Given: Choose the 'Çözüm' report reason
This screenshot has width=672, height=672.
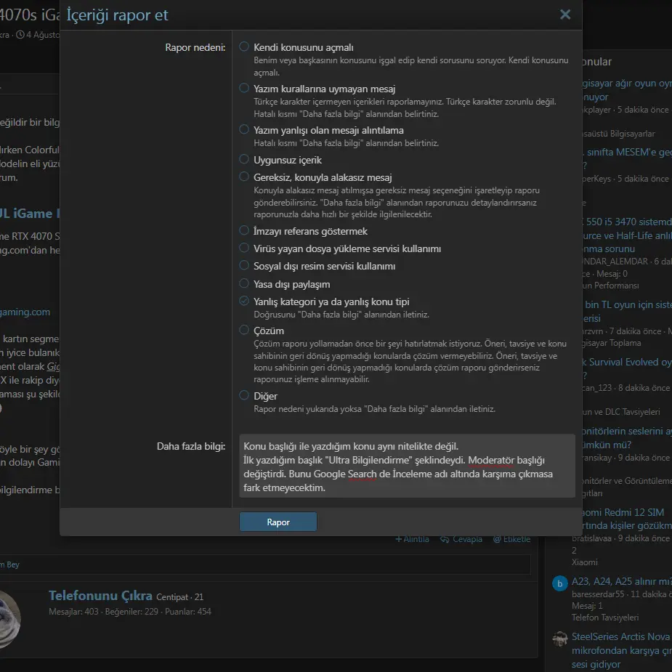Looking at the screenshot, I should (x=244, y=330).
